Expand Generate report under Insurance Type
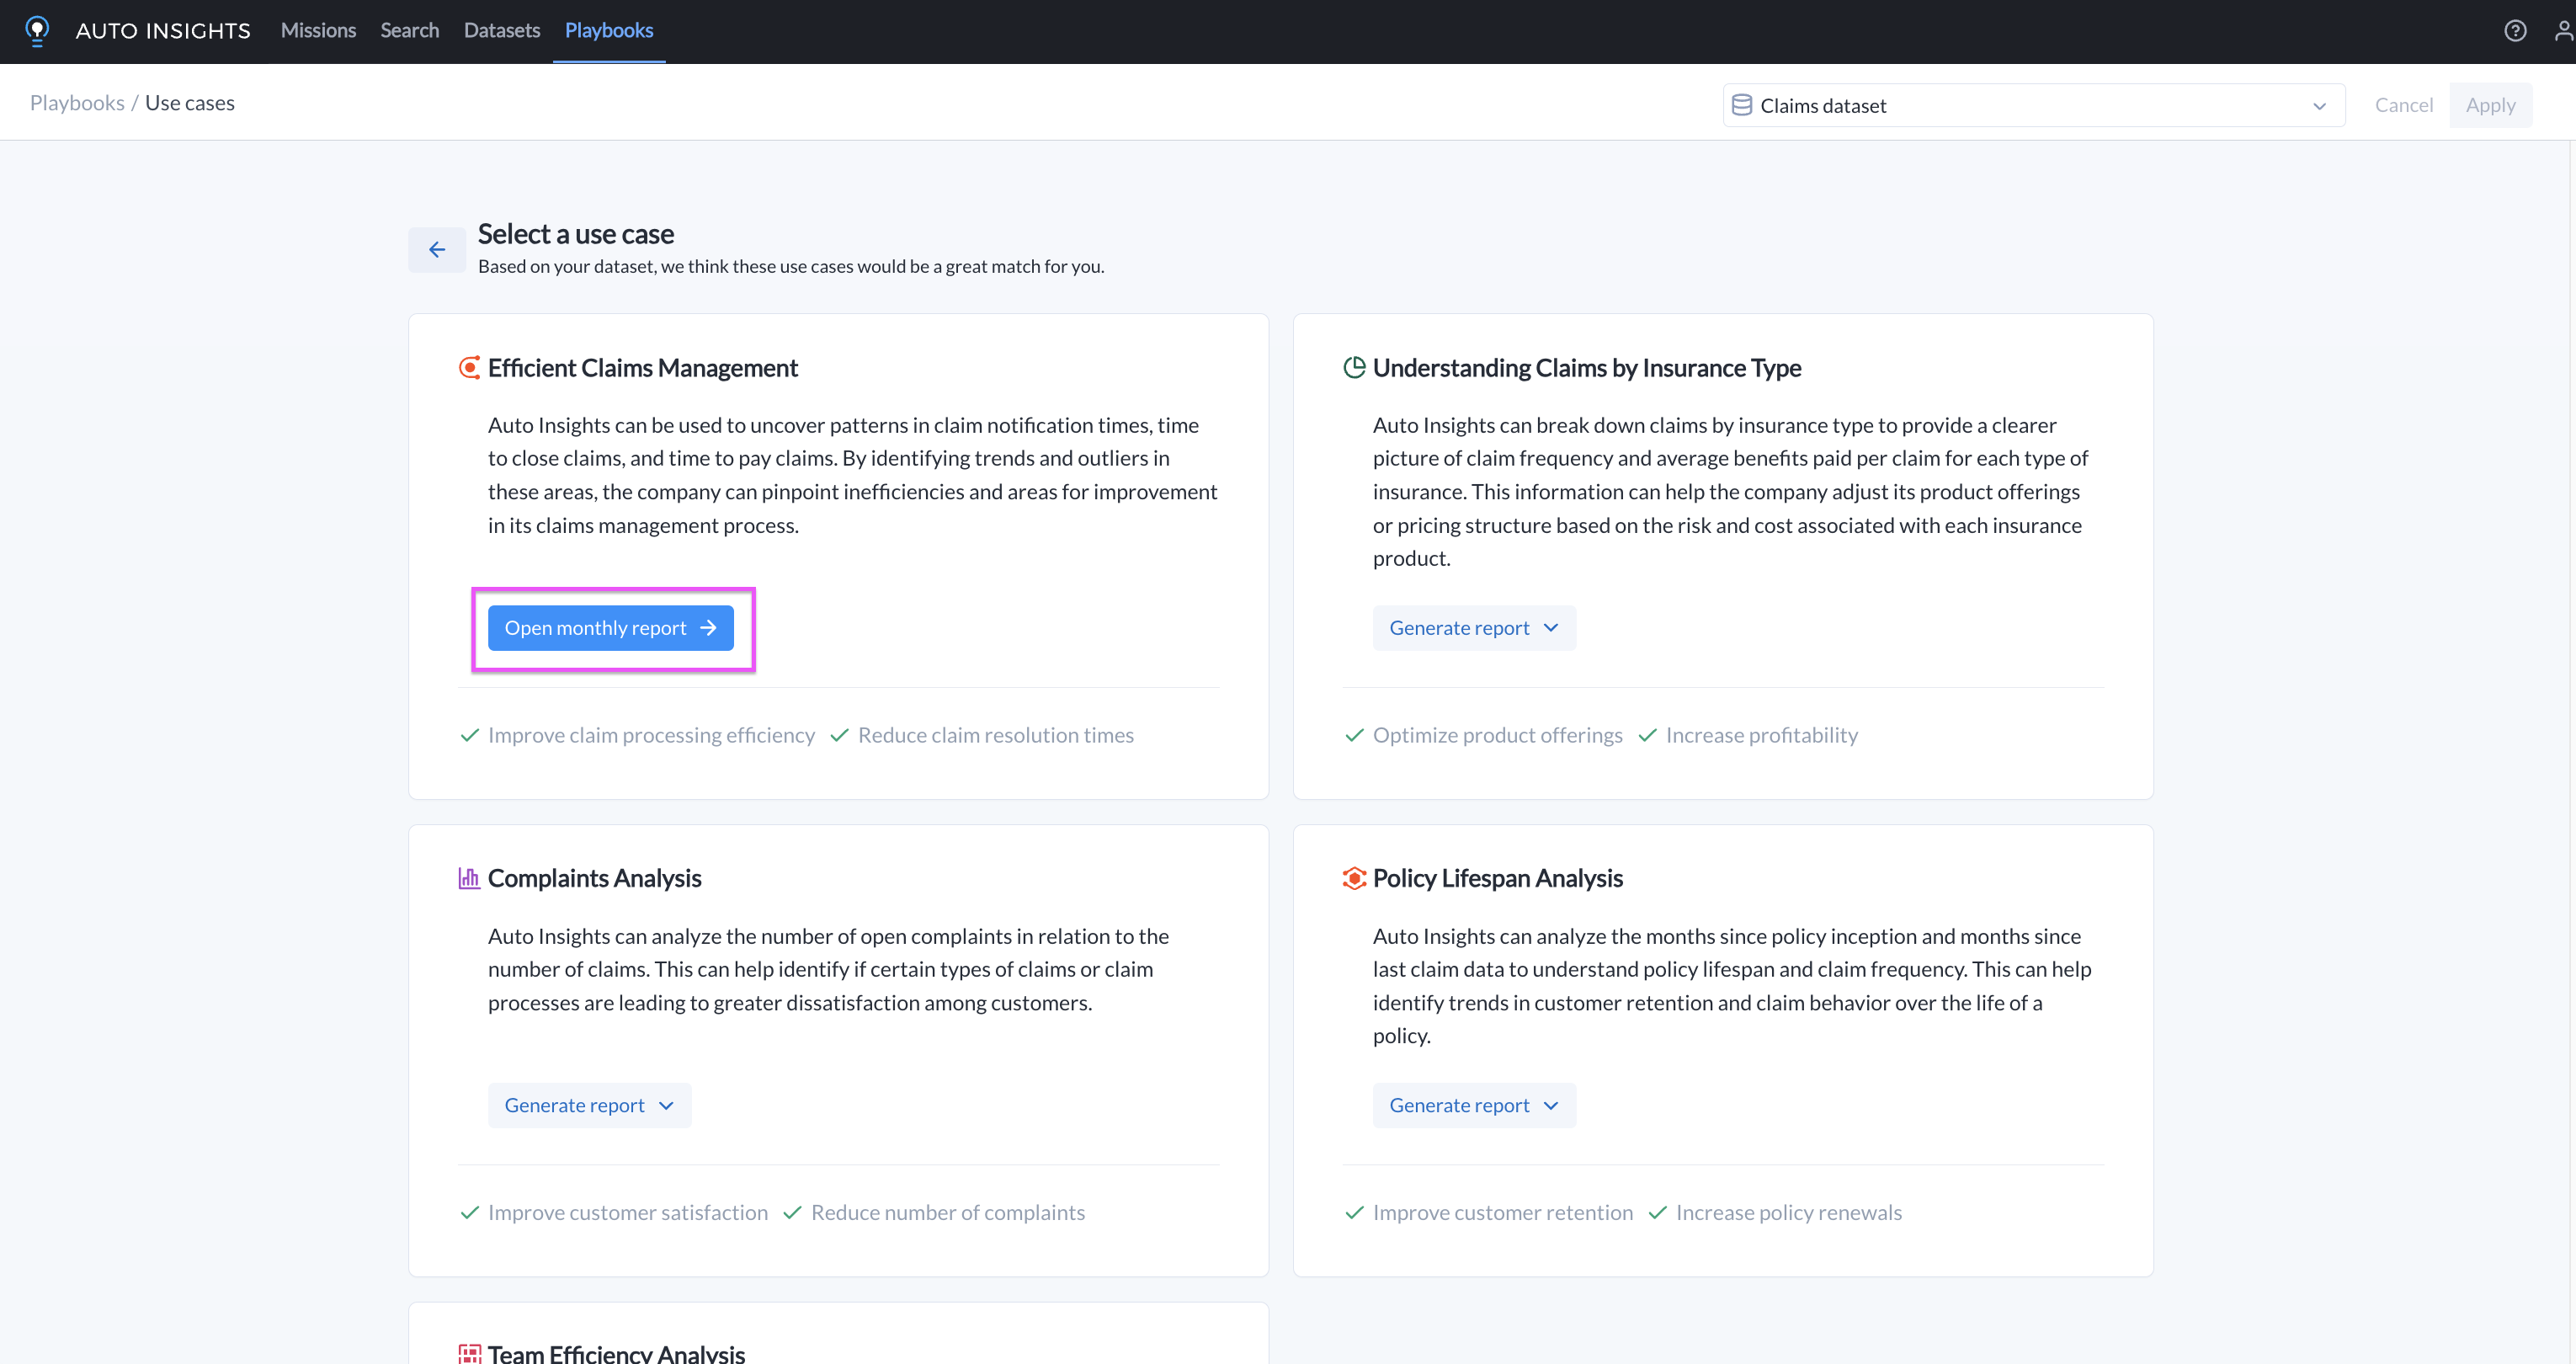2576x1364 pixels. [1473, 628]
